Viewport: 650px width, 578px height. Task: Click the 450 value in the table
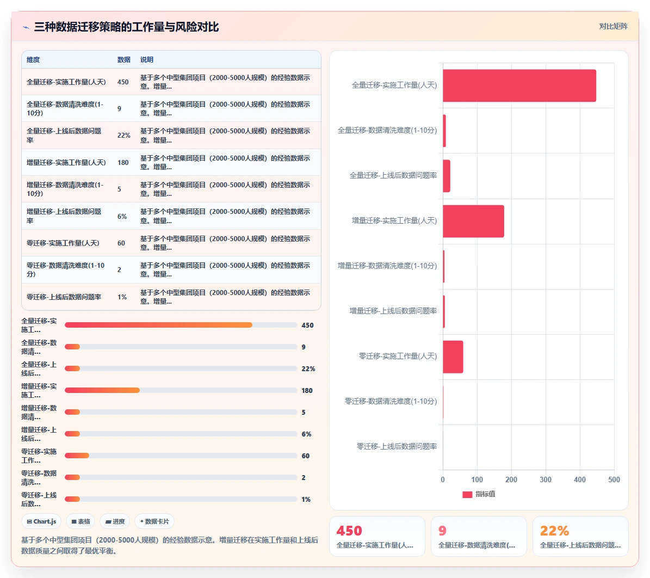pos(123,82)
